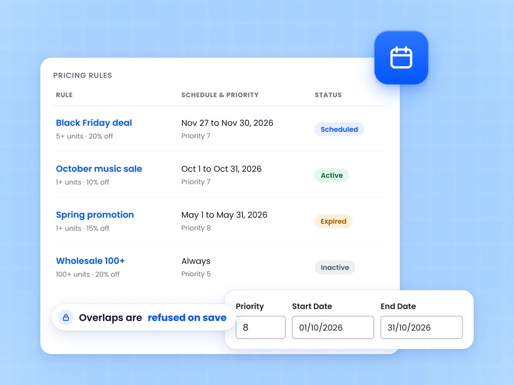Click the Priority field label

tap(250, 306)
